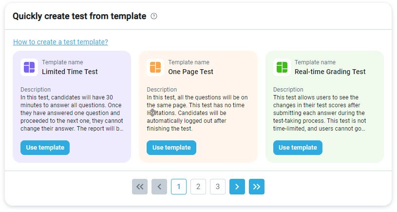Image resolution: width=397 pixels, height=212 pixels.
Task: Click the purple Limited Time Test template icon
Action: pos(29,67)
